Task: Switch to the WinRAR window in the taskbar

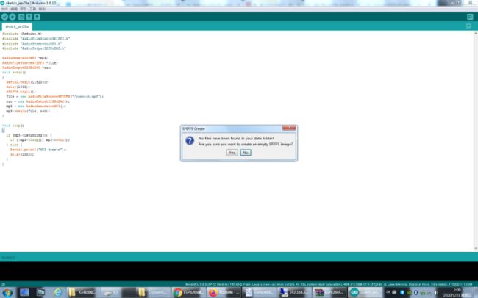Action: coord(330,293)
